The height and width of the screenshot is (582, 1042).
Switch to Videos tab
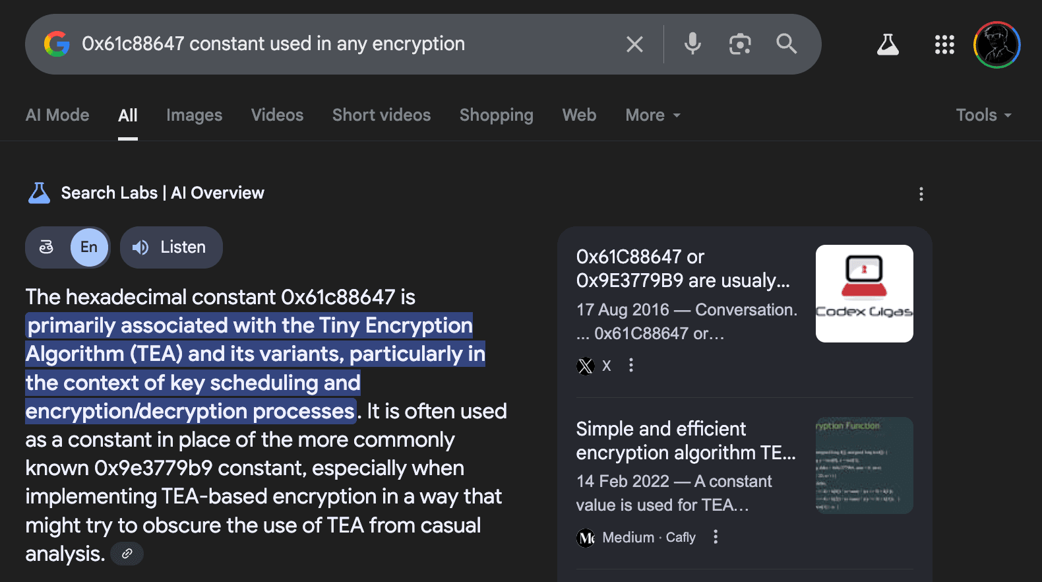(x=277, y=115)
